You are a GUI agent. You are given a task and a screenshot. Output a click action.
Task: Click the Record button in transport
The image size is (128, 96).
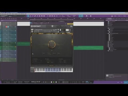point(56,82)
